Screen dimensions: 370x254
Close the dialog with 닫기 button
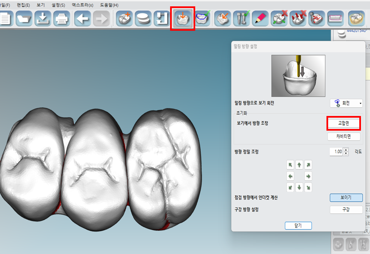pos(298,226)
